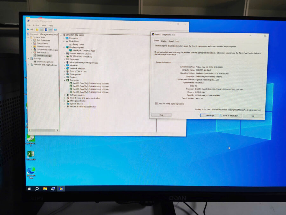
Task: Switch to the Display tab in DirectX Diagnostic Tool
Action: point(164,41)
